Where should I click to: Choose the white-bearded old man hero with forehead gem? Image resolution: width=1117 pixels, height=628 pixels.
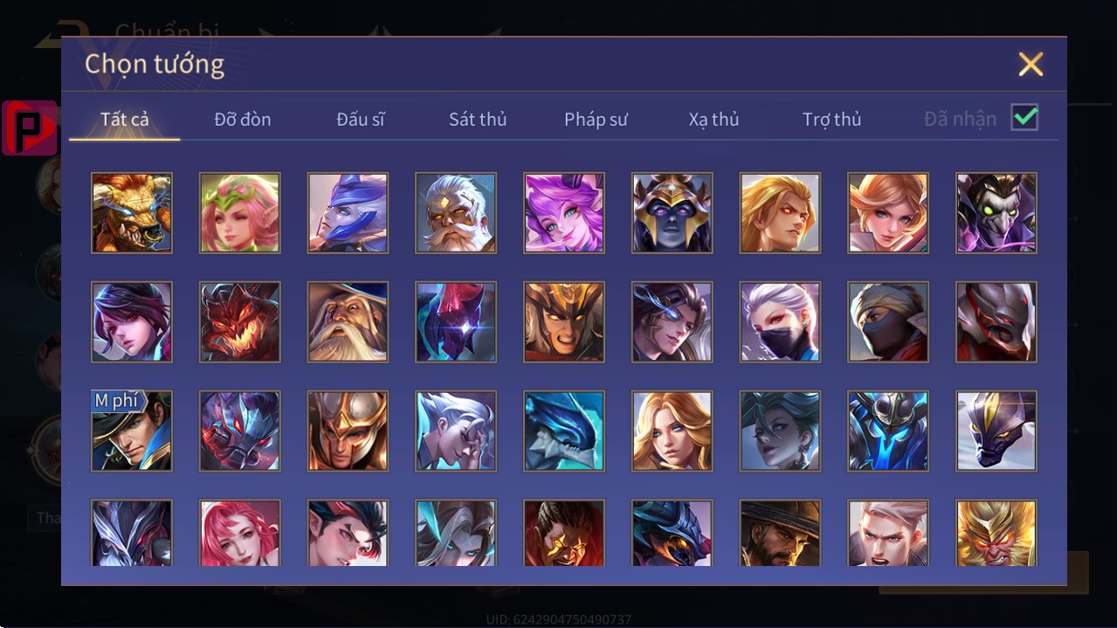click(456, 213)
